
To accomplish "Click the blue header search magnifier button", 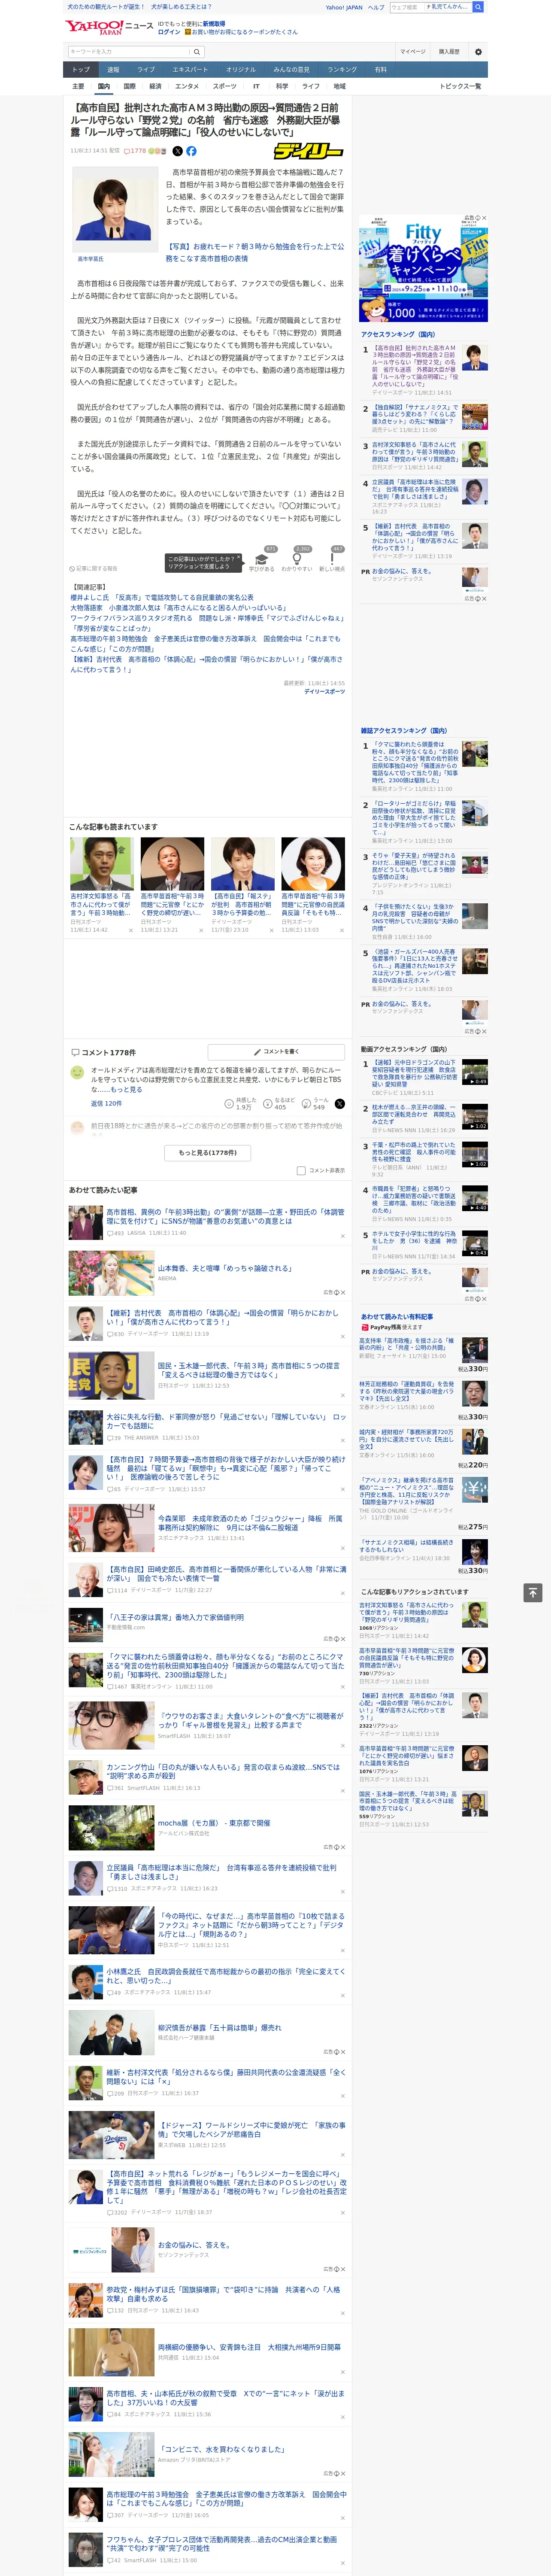I will [x=478, y=7].
